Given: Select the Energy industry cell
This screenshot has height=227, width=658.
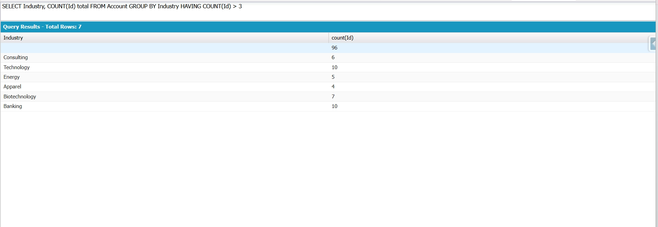Looking at the screenshot, I should [x=164, y=77].
